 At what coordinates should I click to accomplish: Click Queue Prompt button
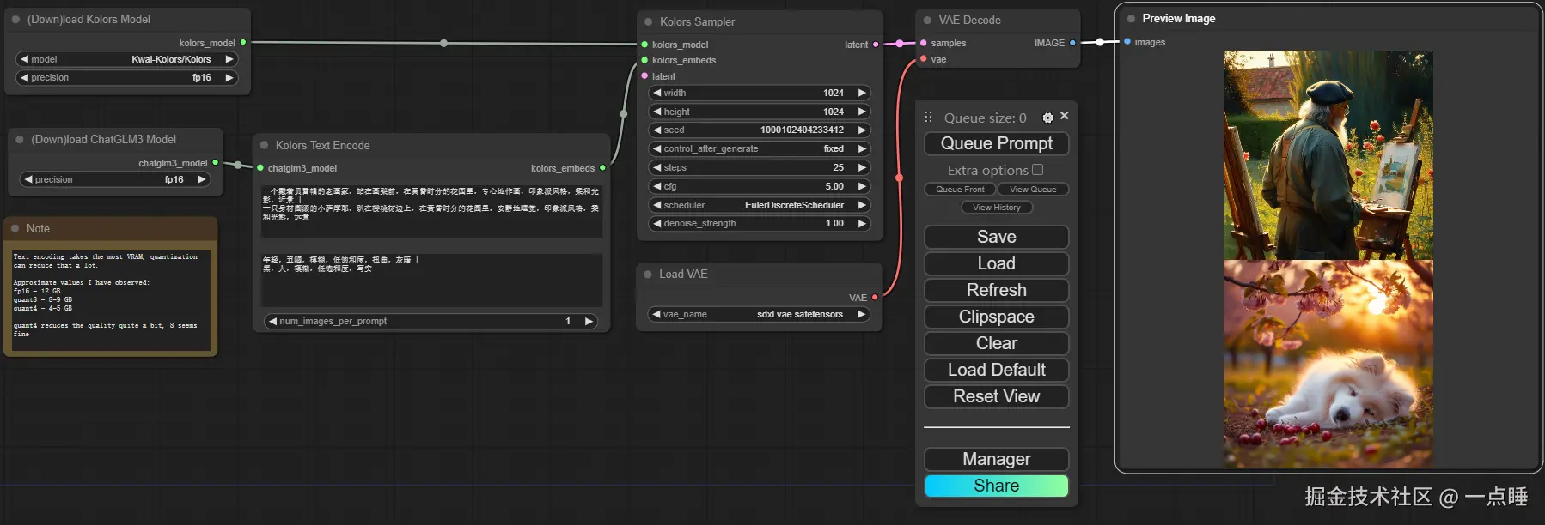coord(997,143)
